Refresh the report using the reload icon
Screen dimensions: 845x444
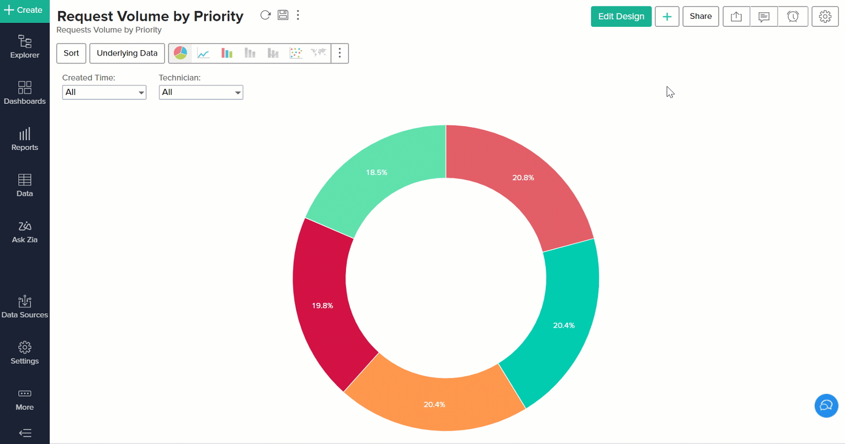click(x=265, y=15)
